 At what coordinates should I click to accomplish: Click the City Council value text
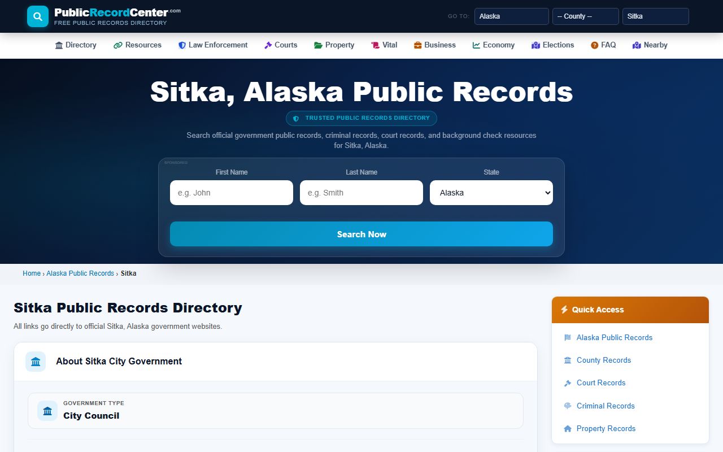click(x=92, y=416)
